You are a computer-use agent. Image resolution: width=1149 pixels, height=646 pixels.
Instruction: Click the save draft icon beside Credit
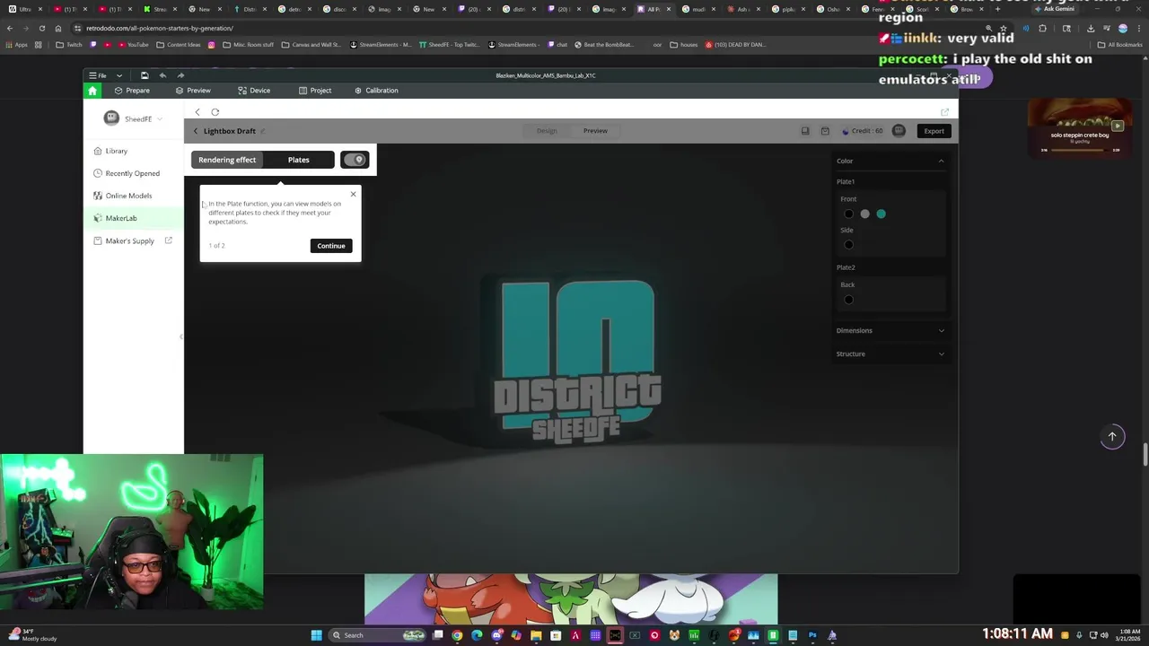click(x=805, y=131)
